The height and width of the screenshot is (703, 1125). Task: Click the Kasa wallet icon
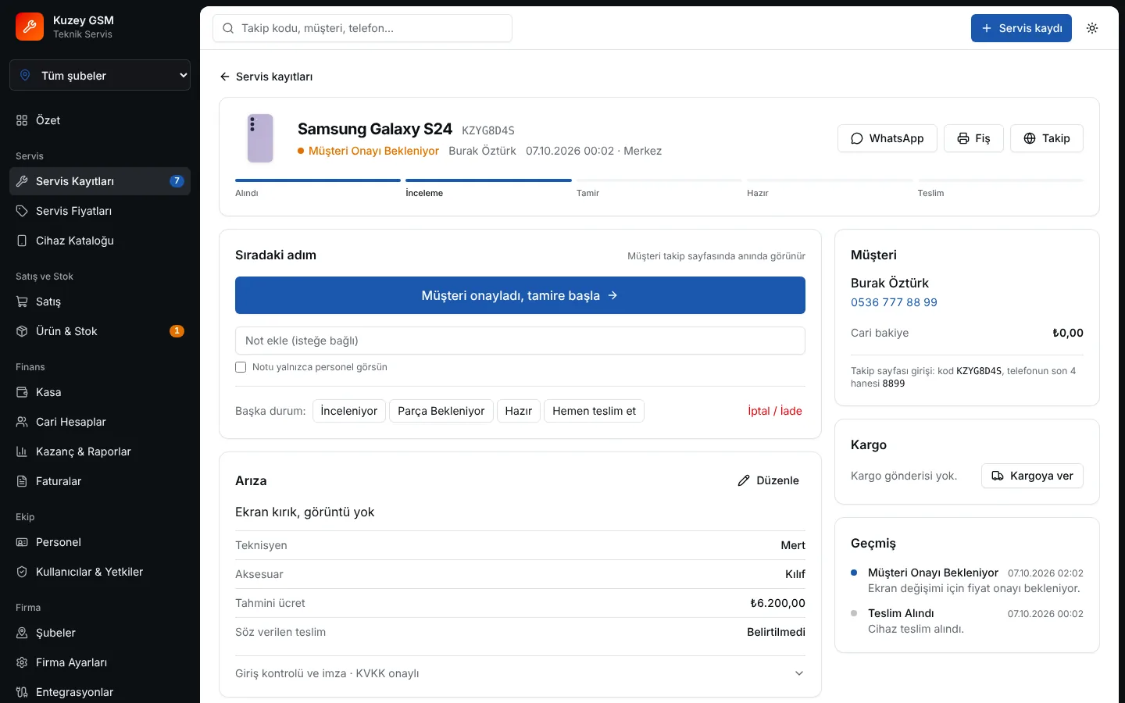point(22,392)
